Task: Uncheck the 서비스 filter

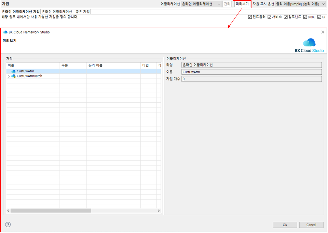Action: point(270,16)
